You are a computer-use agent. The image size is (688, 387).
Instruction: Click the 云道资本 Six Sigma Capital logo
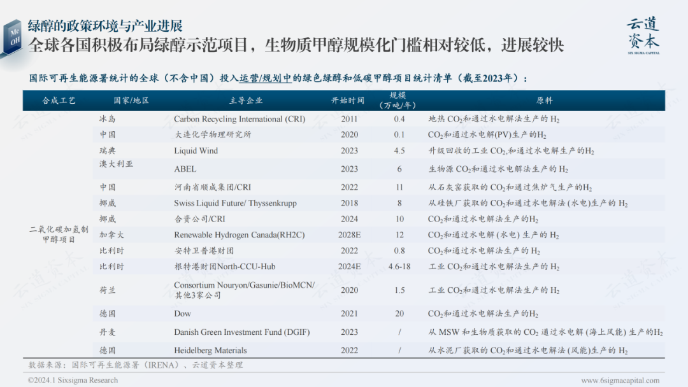643,36
